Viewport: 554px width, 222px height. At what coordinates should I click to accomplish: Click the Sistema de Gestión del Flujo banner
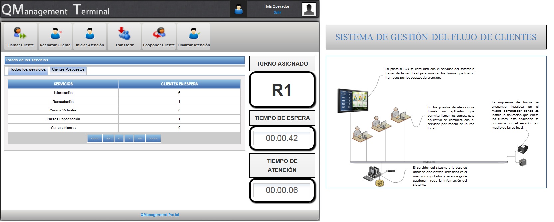(x=436, y=37)
